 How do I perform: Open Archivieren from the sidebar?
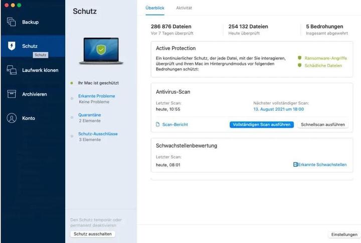click(35, 94)
